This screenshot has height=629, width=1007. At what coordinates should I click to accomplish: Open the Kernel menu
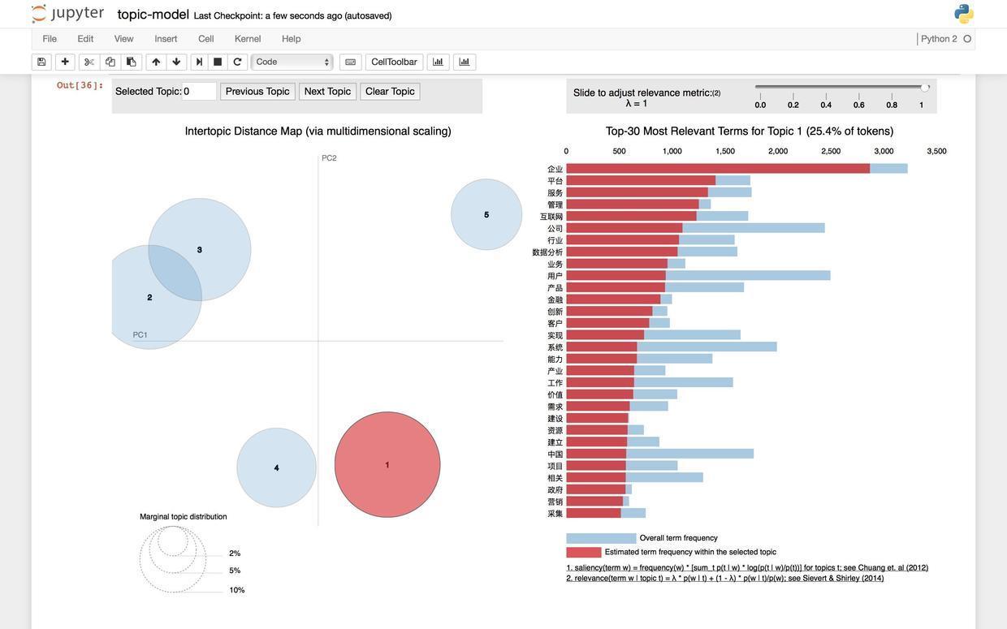[248, 39]
